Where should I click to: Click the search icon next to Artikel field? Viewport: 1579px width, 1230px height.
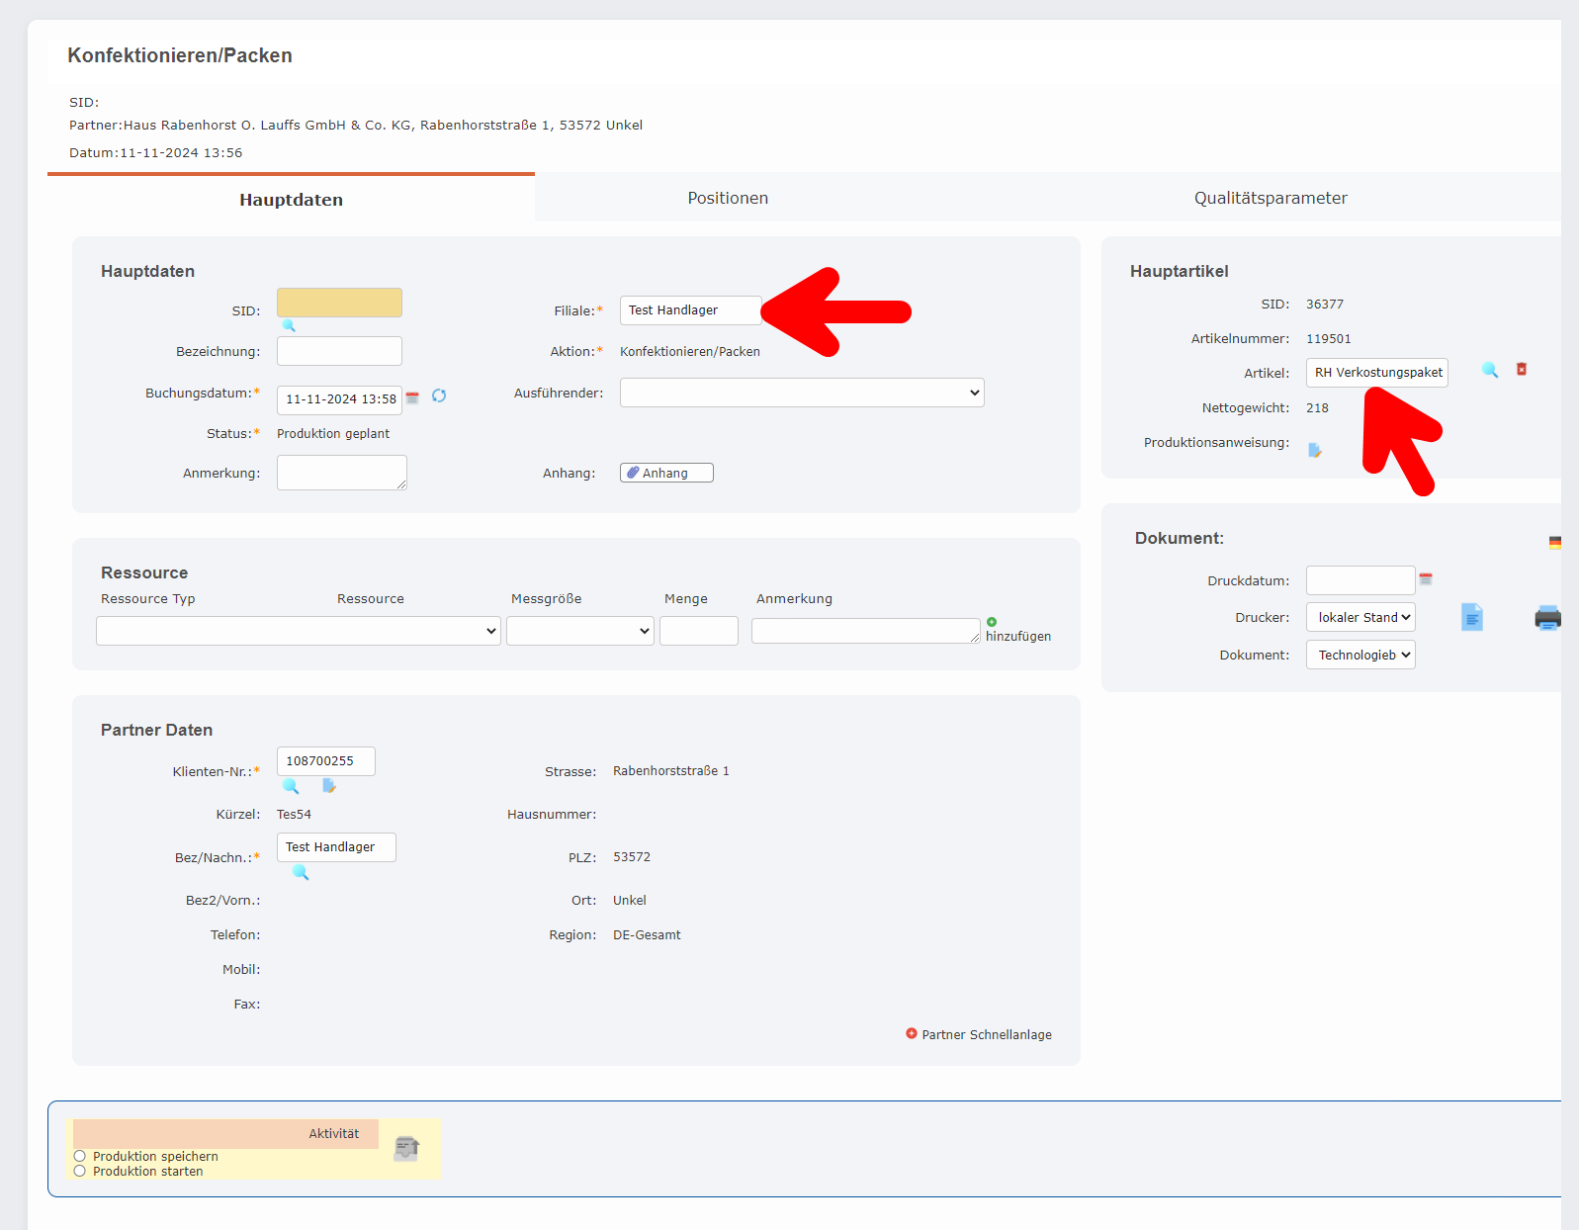point(1489,370)
